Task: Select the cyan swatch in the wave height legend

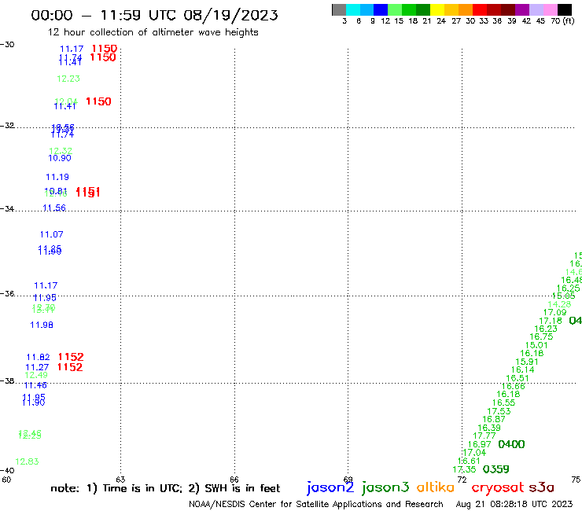Action: tap(353, 10)
